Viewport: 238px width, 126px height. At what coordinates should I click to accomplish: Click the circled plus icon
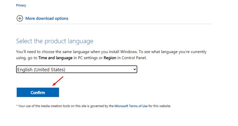(x=20, y=18)
